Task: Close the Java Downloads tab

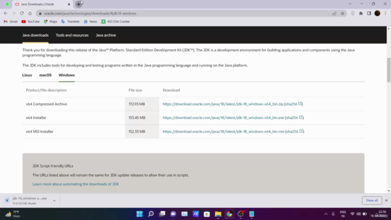Action: (69, 4)
